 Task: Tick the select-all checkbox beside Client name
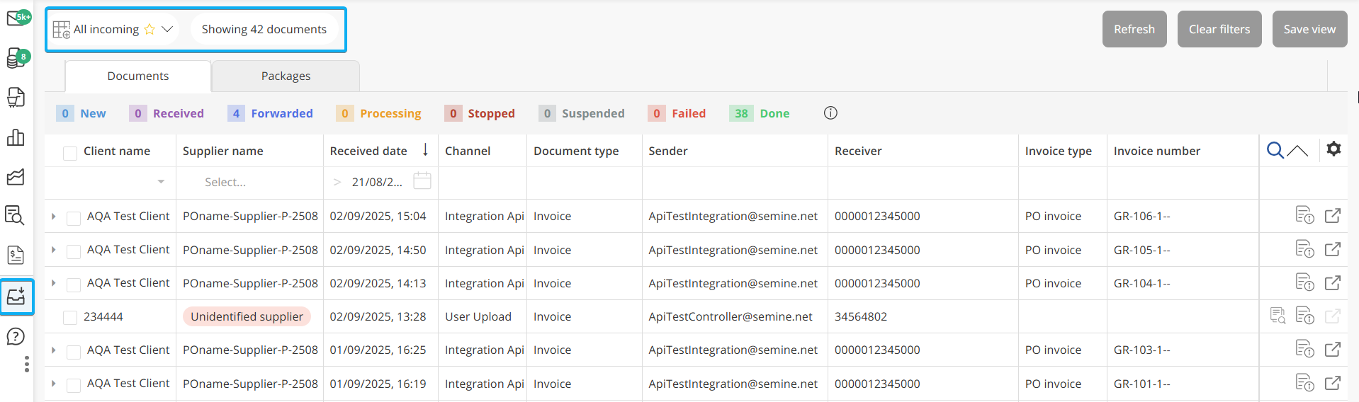tap(70, 153)
